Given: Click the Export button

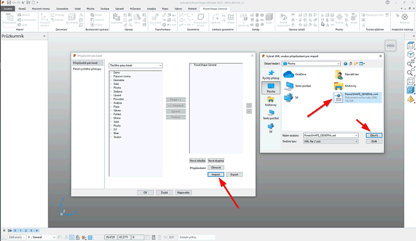Looking at the screenshot, I should [235, 174].
